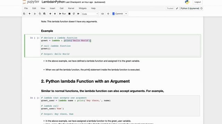This screenshot has height=124, width=222.
Task: Select the second cell's In [ ] prompt
Action: click(34, 98)
